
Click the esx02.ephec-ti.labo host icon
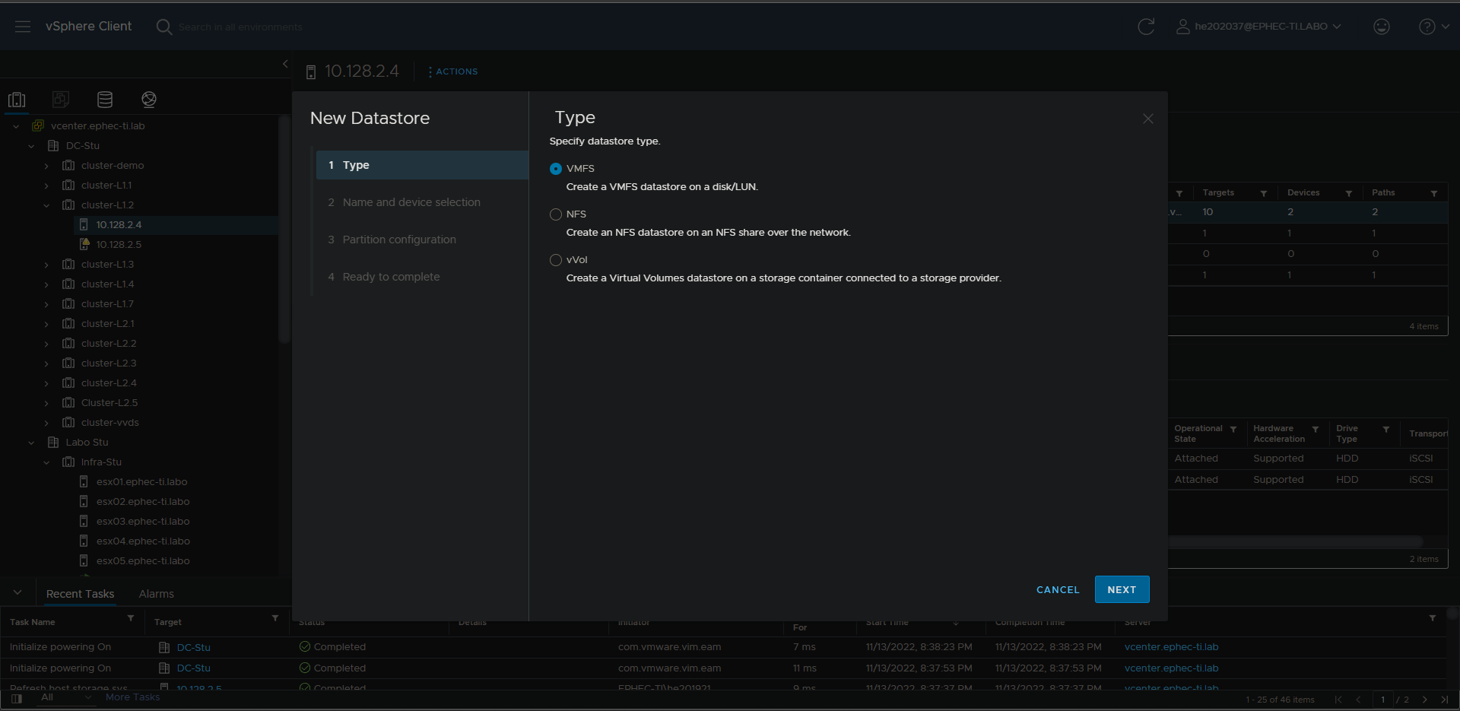pyautogui.click(x=84, y=502)
